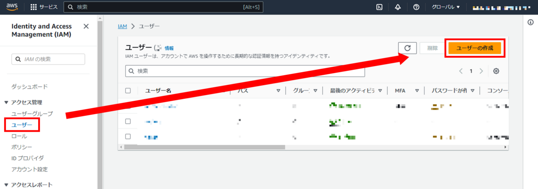Open the help question mark icon
The width and height of the screenshot is (538, 189).
416,7
